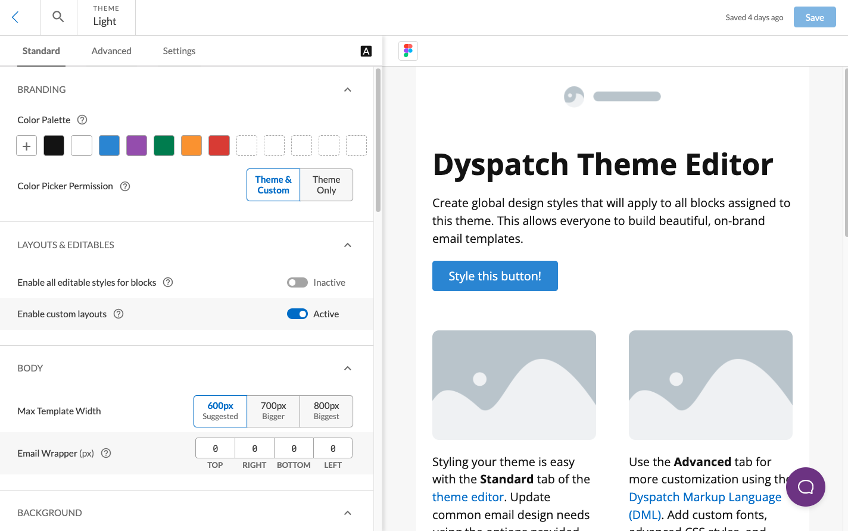Open the Dyspatch Markup Language link
Screen dimensions: 848x531
705,505
